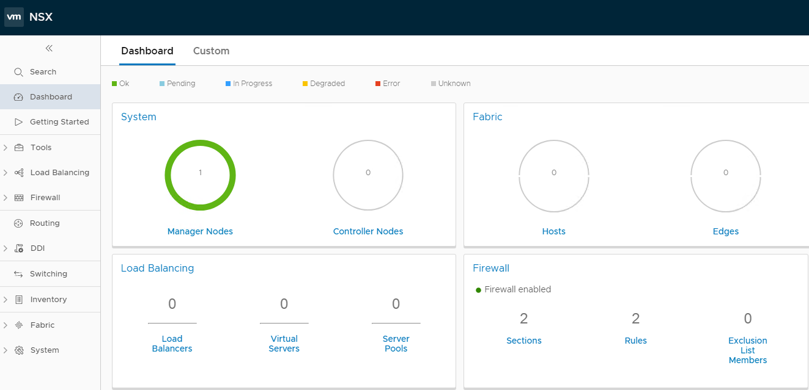
Task: Open the Manager Nodes link
Action: click(x=200, y=231)
